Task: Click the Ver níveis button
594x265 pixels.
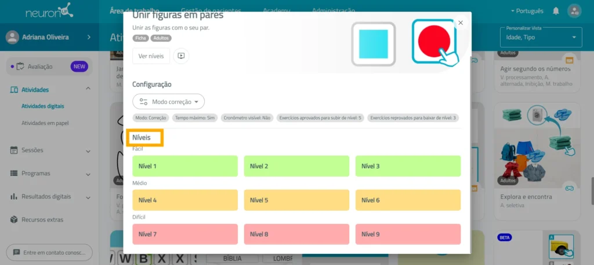Action: (151, 56)
